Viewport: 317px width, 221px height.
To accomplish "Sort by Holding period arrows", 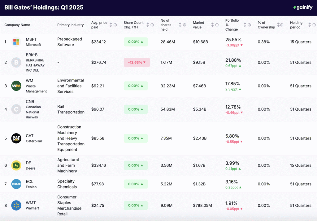I will [x=310, y=25].
